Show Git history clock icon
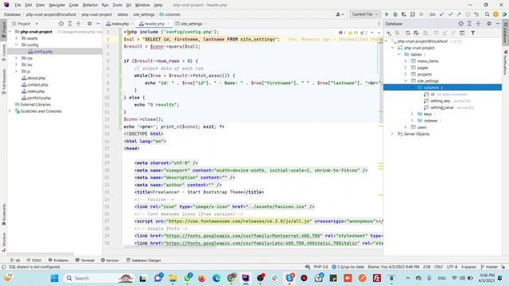The image size is (509, 286). [468, 14]
